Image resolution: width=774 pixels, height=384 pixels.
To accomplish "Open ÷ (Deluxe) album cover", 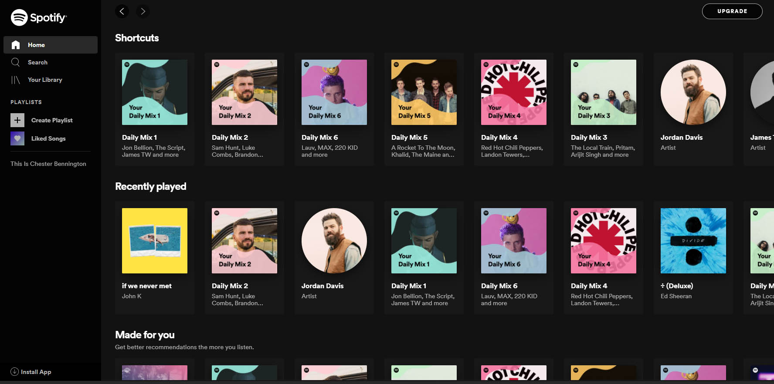I will [x=693, y=241].
